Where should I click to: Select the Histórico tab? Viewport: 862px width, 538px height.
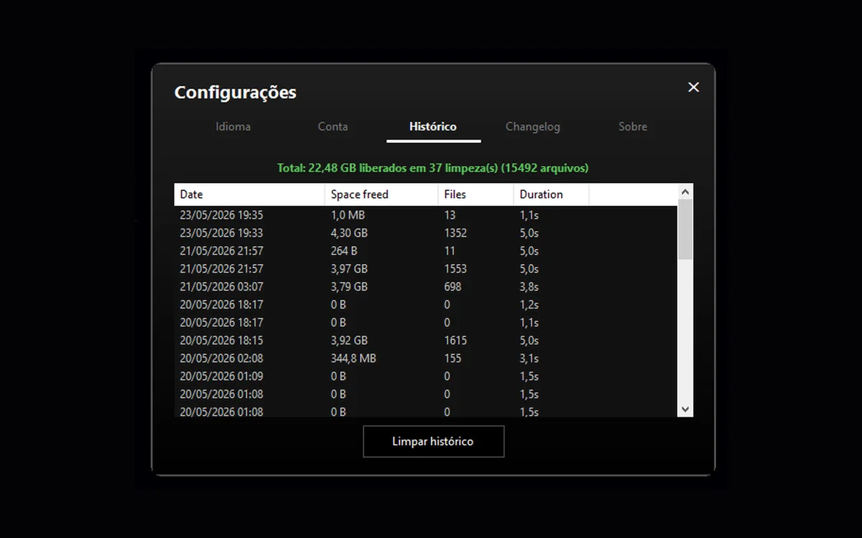point(433,126)
